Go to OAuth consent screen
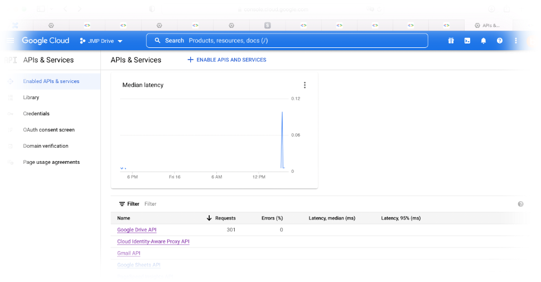This screenshot has height=282, width=541. (49, 130)
